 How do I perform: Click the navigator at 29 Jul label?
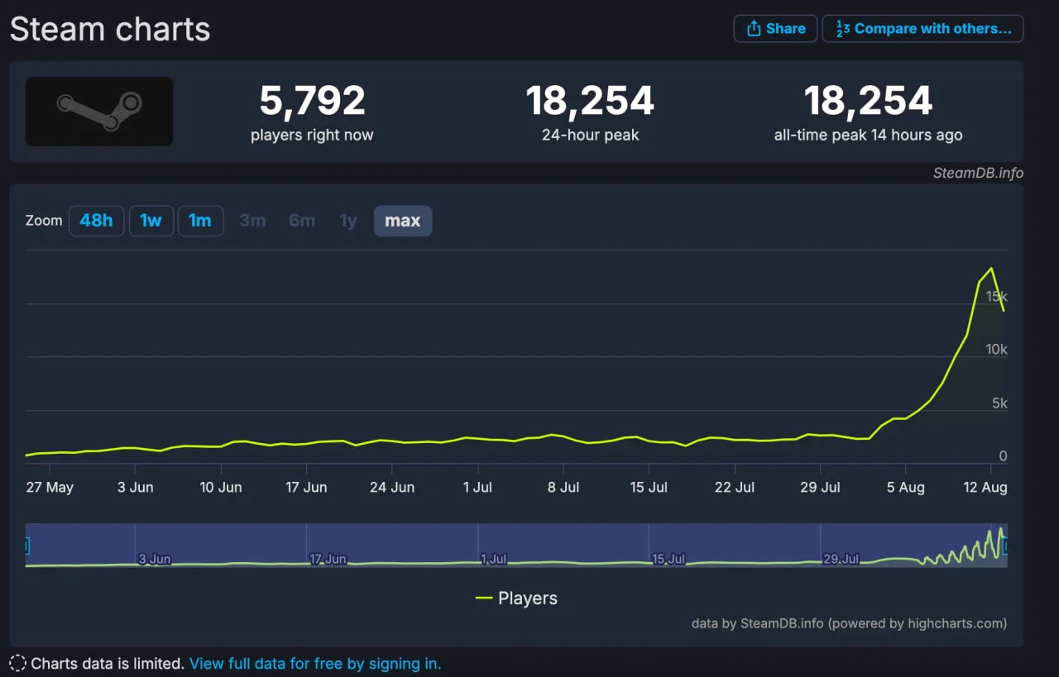[x=841, y=560]
